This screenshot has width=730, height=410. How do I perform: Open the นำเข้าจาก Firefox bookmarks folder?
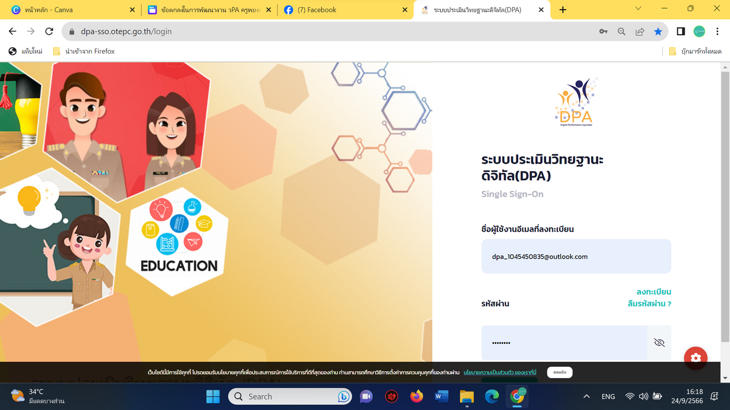pyautogui.click(x=84, y=51)
